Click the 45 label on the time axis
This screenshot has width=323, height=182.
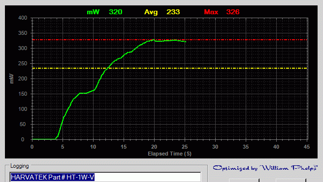click(x=307, y=147)
